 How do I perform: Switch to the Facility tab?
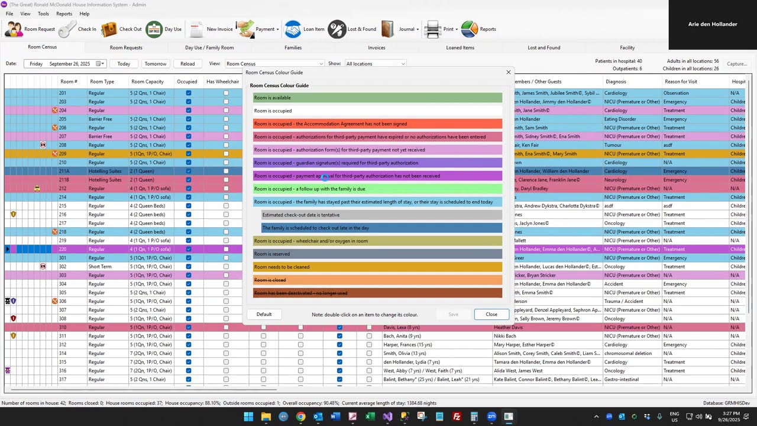click(627, 47)
